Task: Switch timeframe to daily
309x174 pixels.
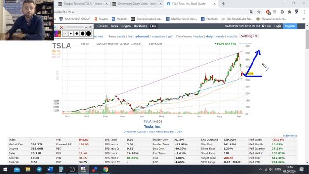Action: (x=209, y=37)
